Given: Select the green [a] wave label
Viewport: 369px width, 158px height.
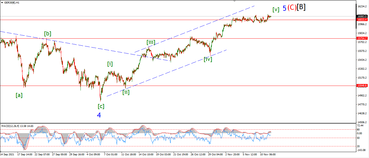Looking at the screenshot, I should [19, 95].
